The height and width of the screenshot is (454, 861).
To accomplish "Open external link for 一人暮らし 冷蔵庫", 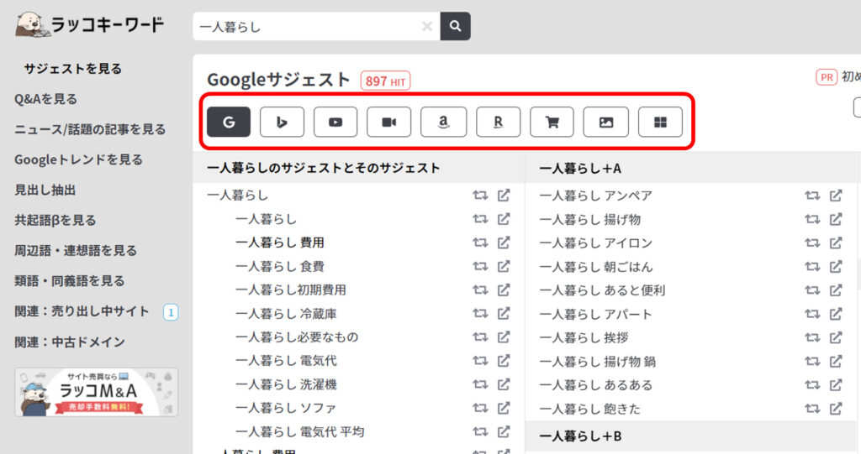I will pyautogui.click(x=504, y=313).
